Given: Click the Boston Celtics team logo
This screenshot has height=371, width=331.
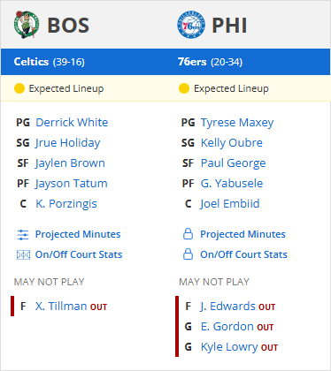Looking at the screenshot, I should 27,25.
